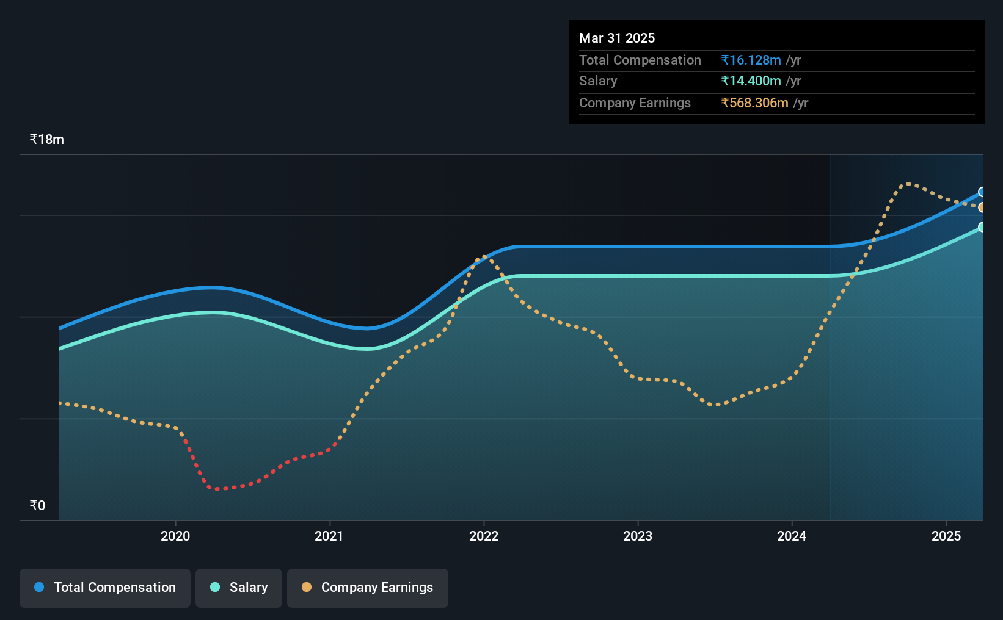Viewport: 1003px width, 620px height.
Task: Click the orange Company Earnings legend dot
Action: point(307,587)
